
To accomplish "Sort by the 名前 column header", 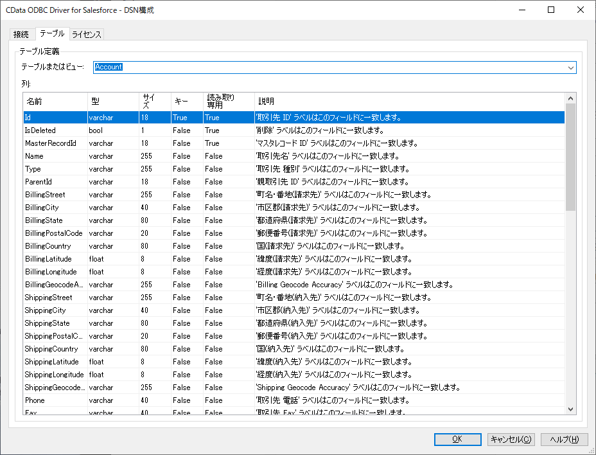I will [x=55, y=101].
